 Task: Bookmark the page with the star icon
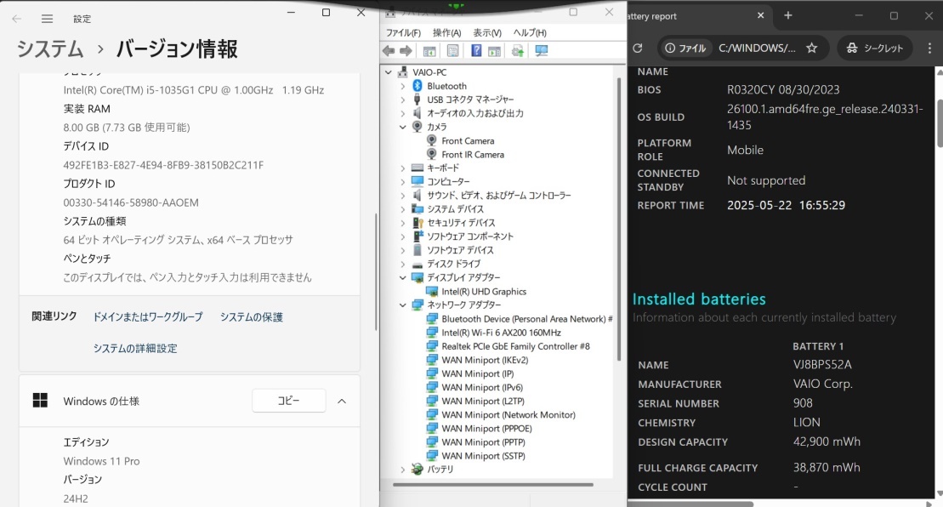(812, 48)
